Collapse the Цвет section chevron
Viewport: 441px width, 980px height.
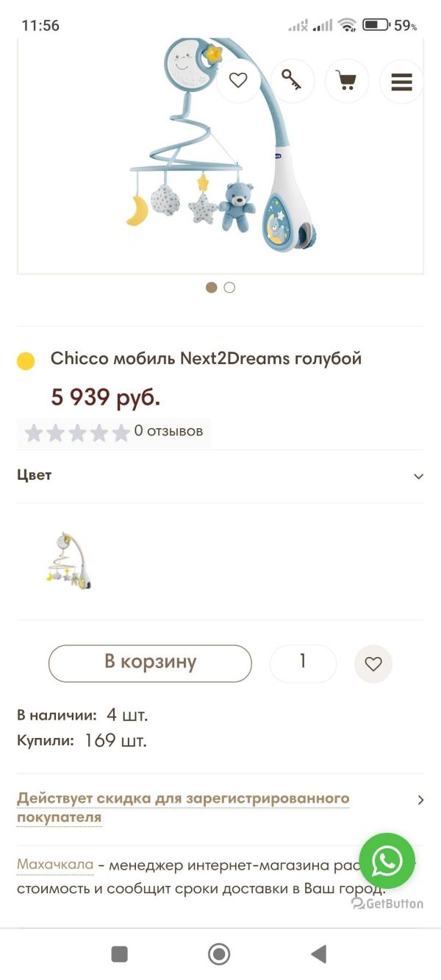click(x=418, y=476)
